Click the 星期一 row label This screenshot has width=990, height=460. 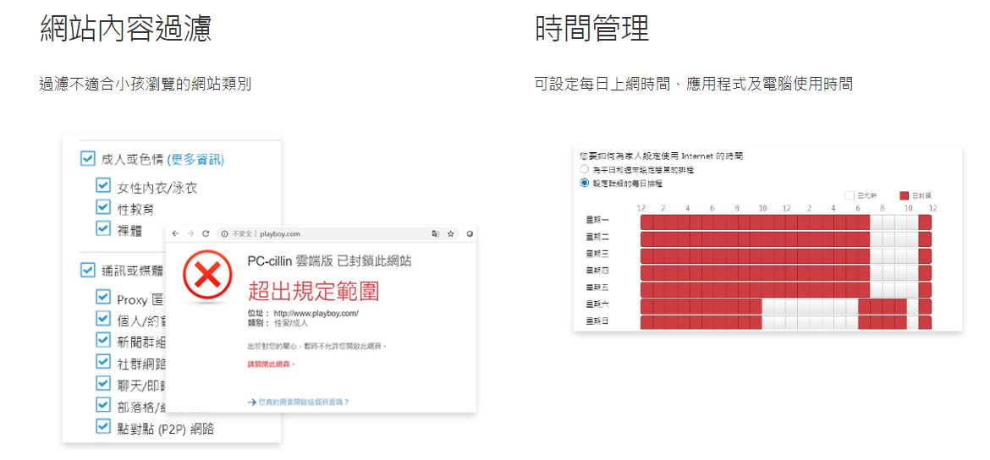tap(597, 220)
